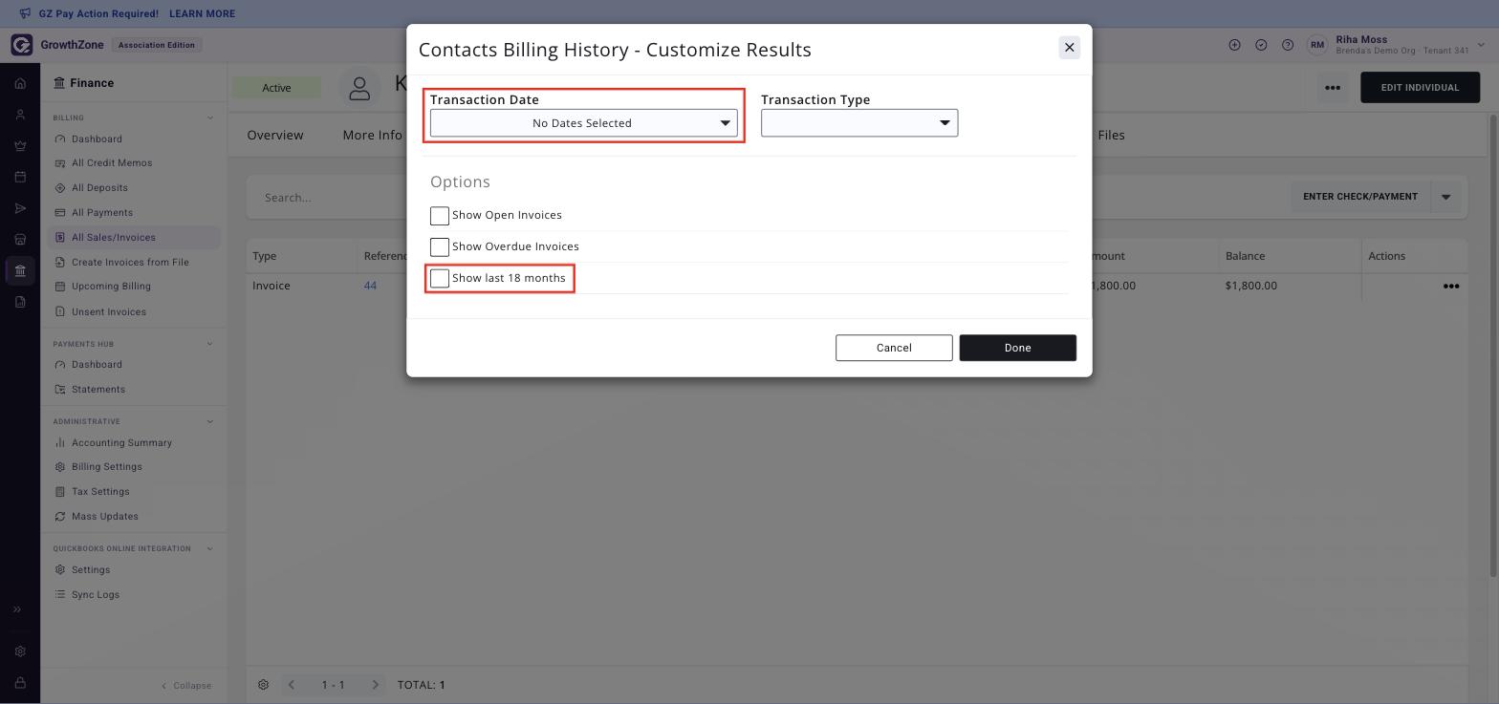Image resolution: width=1499 pixels, height=704 pixels.
Task: Open Sync Logs
Action: (x=96, y=595)
